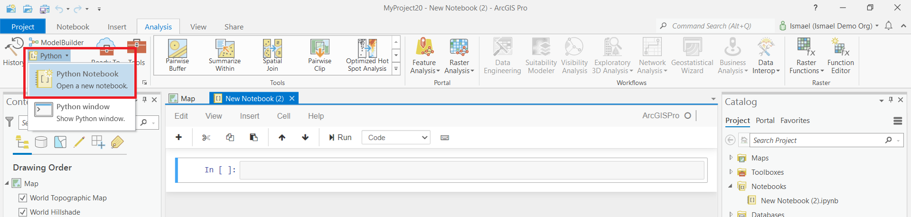Launch ModelBuilder from the ribbon

click(56, 42)
